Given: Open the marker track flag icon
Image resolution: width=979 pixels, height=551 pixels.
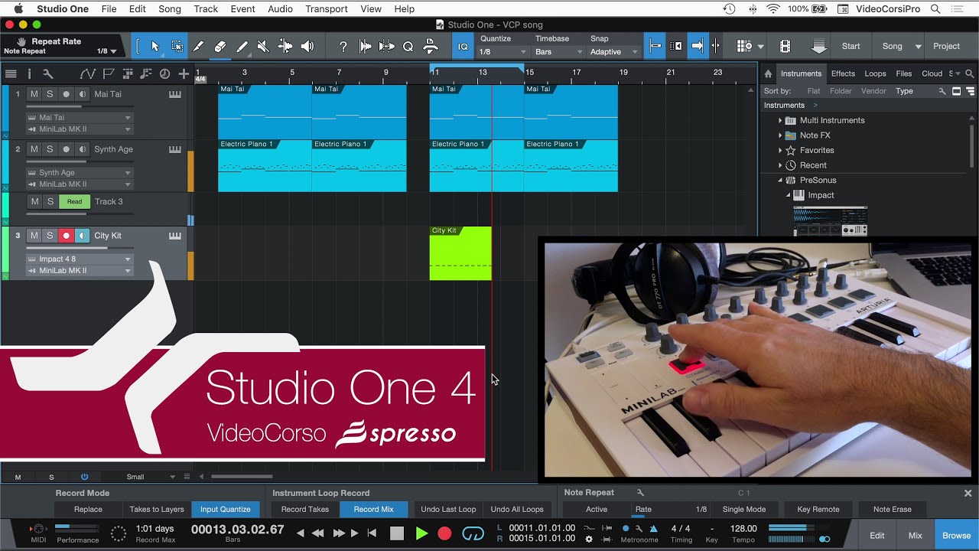Looking at the screenshot, I should [108, 74].
